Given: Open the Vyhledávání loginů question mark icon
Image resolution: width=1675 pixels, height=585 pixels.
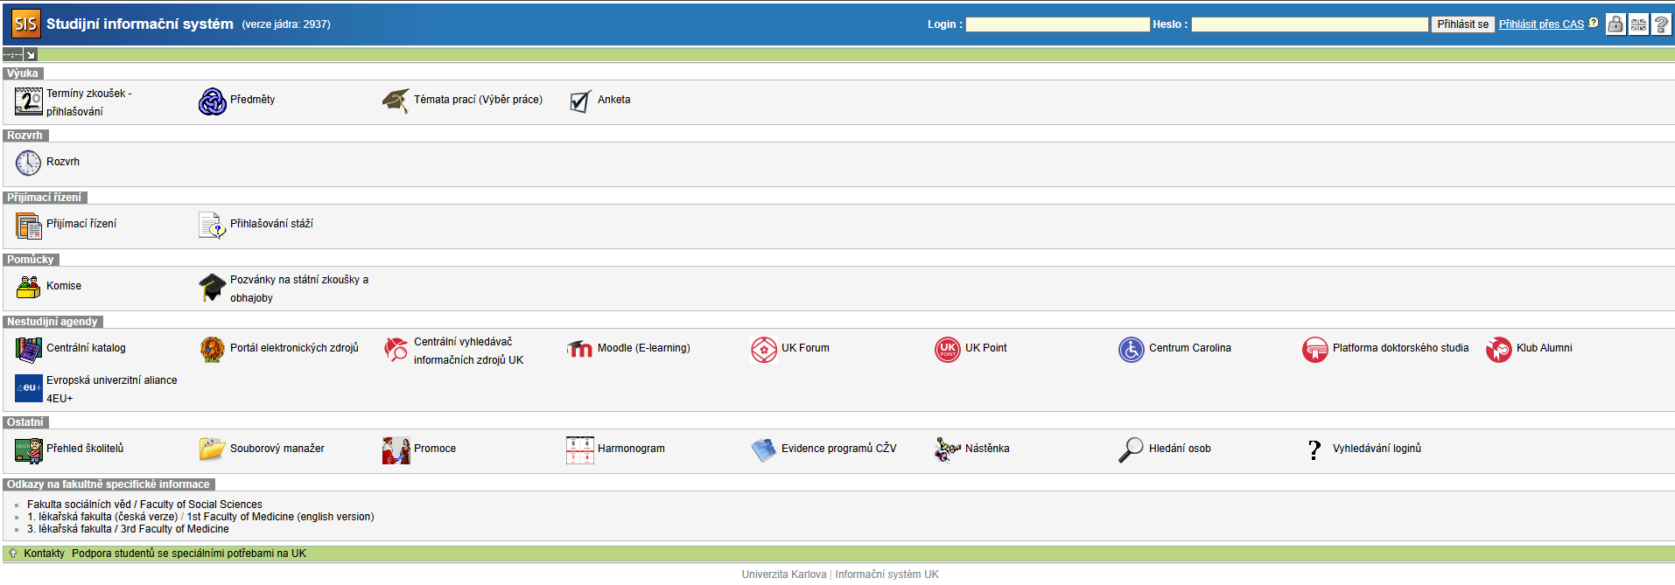Looking at the screenshot, I should 1315,450.
